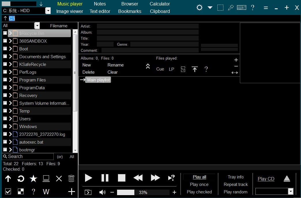Select the autoexec.bat checkbox
This screenshot has width=301, height=198.
coord(5,142)
